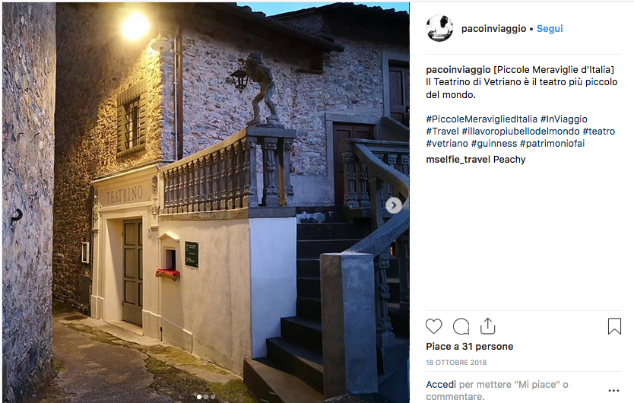The width and height of the screenshot is (634, 403).
Task: Go to next photo with arrow
Action: [x=394, y=205]
